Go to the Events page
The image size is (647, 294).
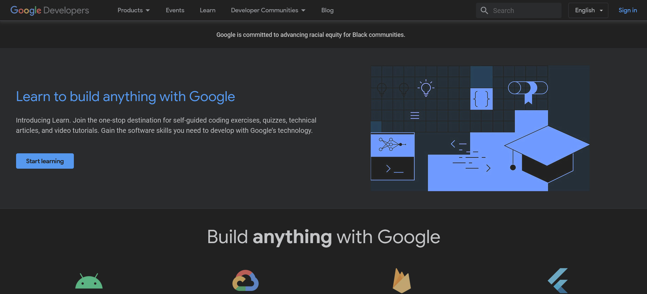click(x=175, y=10)
